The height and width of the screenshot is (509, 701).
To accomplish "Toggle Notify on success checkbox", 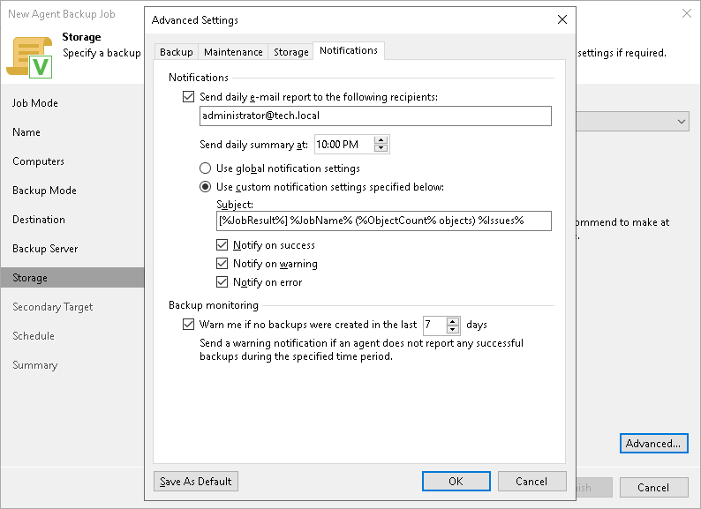I will [x=222, y=245].
